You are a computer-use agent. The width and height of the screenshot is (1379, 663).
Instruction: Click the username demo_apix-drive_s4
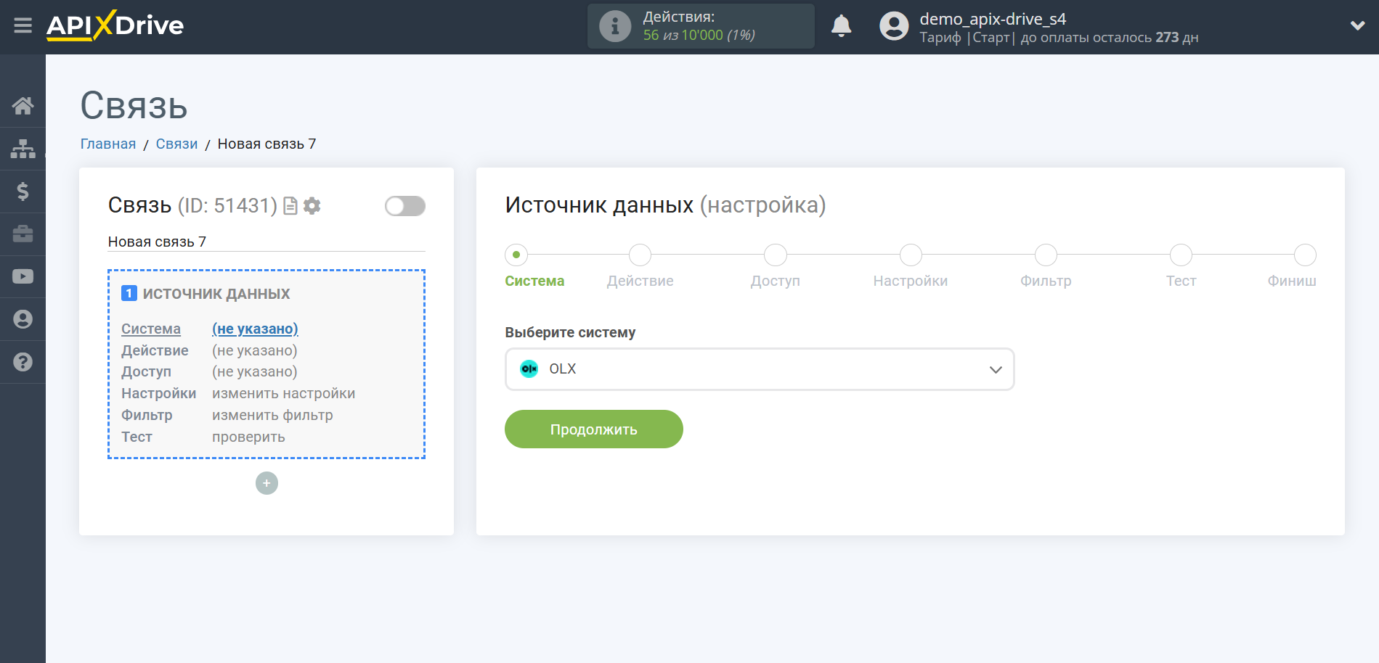coord(993,19)
